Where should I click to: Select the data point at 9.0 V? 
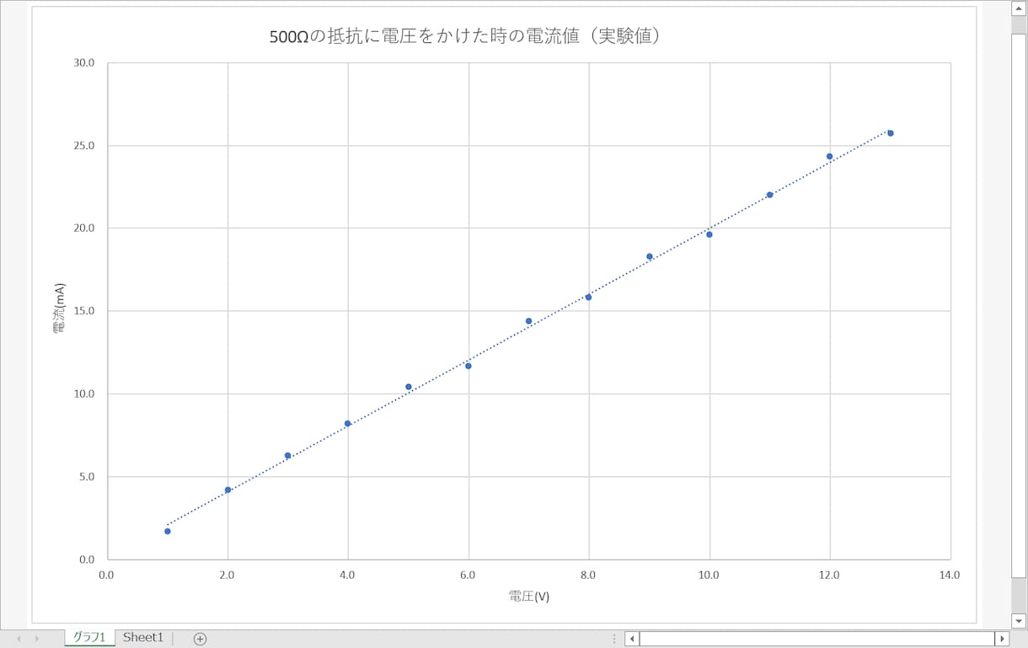coord(650,256)
